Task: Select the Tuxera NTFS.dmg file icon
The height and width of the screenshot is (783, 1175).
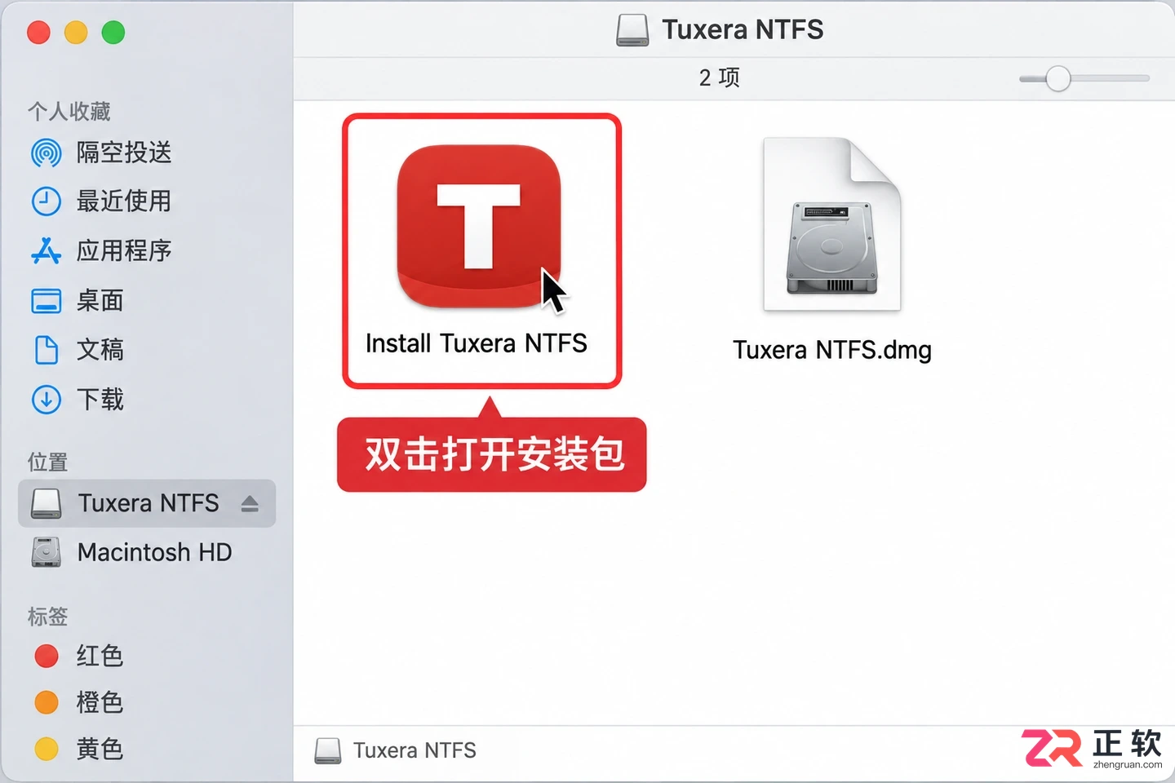Action: point(832,225)
